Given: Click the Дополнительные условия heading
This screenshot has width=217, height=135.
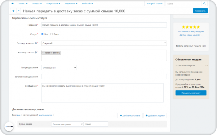Looking at the screenshot, I should tap(28, 109).
